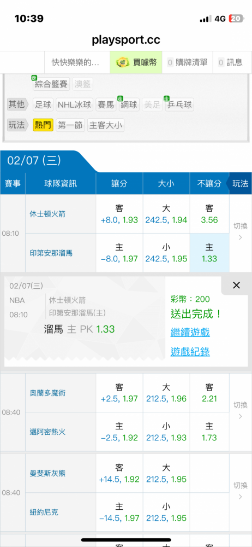The width and height of the screenshot is (252, 547).
Task: Close the bet confirmation panel with X
Action: click(x=236, y=286)
